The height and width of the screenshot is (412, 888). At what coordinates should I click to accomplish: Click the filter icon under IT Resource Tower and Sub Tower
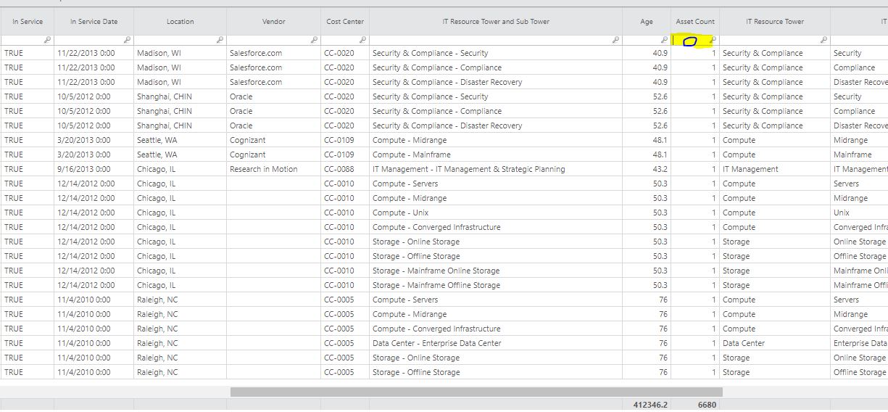point(616,40)
